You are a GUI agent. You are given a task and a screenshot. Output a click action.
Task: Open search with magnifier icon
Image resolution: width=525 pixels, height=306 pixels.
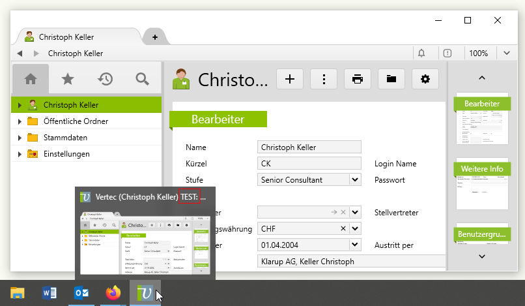[x=142, y=79]
